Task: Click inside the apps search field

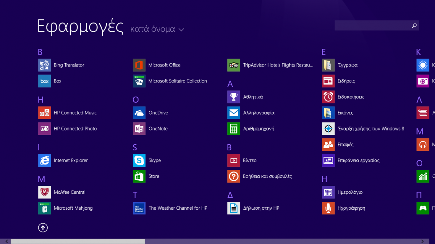Action: pos(373,26)
